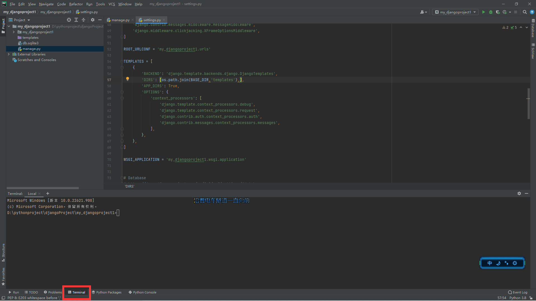The image size is (536, 301).
Task: Open terminal panel settings gear
Action: click(x=519, y=193)
